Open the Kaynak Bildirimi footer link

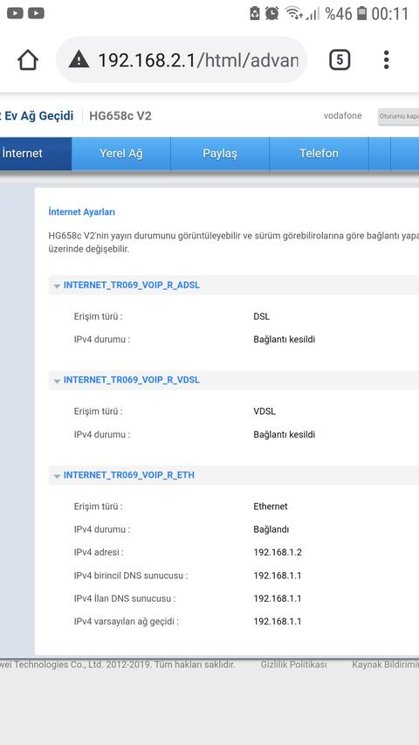coord(385,665)
